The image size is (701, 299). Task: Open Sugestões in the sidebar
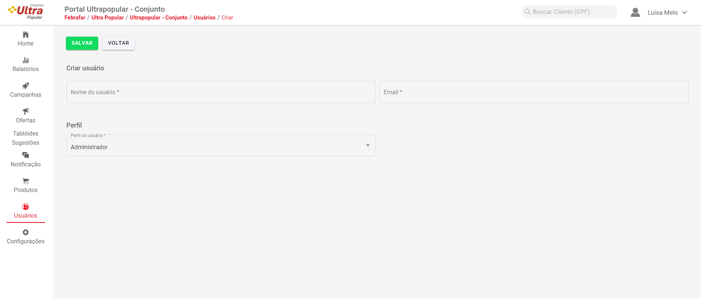[26, 143]
